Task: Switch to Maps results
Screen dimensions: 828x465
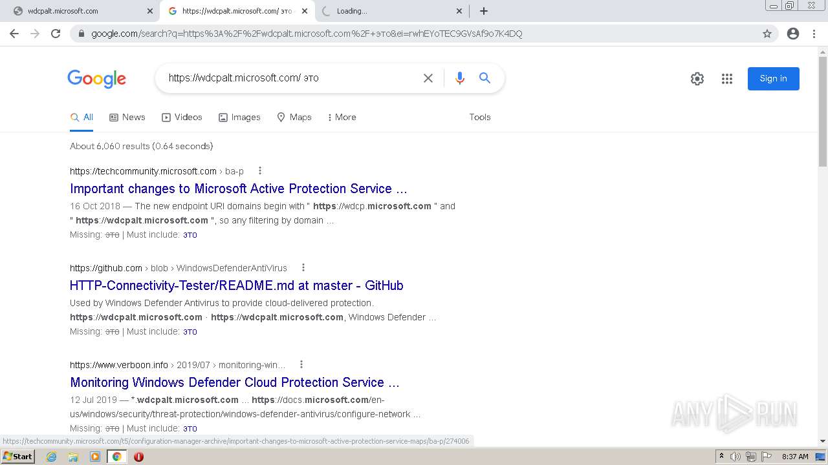Action: [294, 117]
